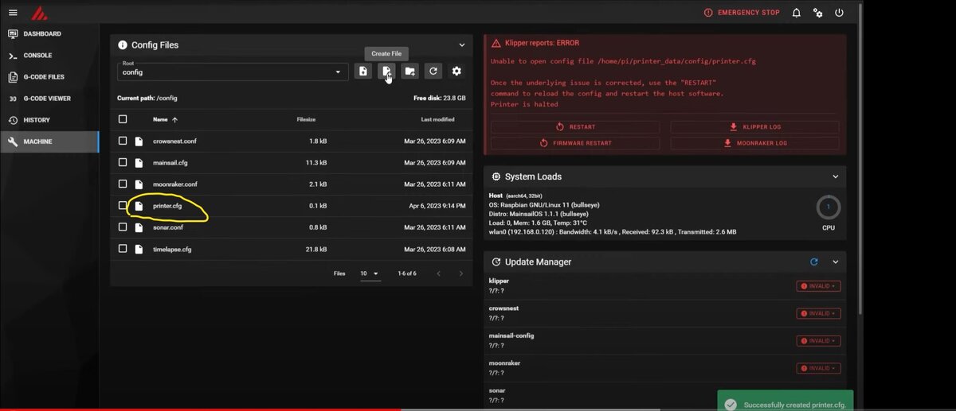Toggle the select-all files checkbox
The width and height of the screenshot is (956, 411).
point(123,119)
